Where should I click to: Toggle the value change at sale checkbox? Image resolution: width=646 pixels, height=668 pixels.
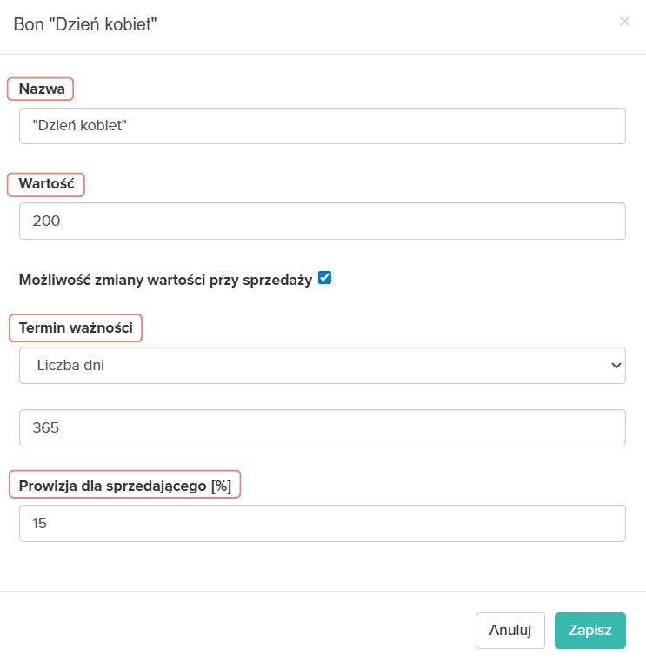pyautogui.click(x=325, y=279)
